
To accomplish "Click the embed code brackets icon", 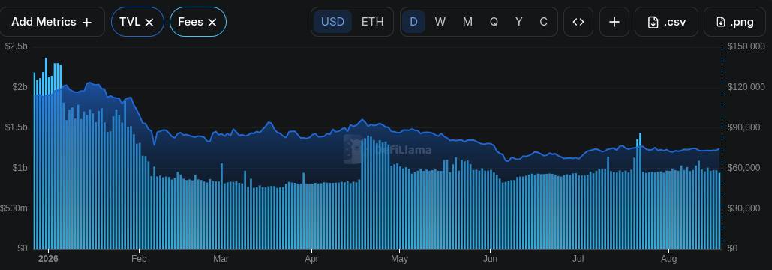I will pos(578,22).
